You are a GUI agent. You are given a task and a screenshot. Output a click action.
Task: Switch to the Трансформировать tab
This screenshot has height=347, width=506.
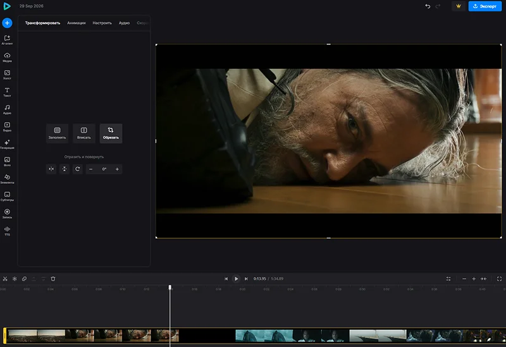click(42, 23)
